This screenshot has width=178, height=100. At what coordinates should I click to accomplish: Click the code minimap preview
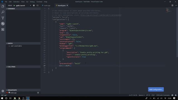coord(169,10)
